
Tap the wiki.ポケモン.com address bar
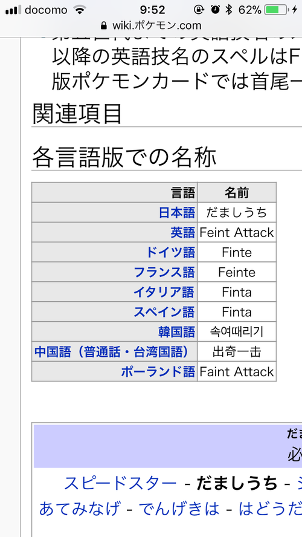151,25
